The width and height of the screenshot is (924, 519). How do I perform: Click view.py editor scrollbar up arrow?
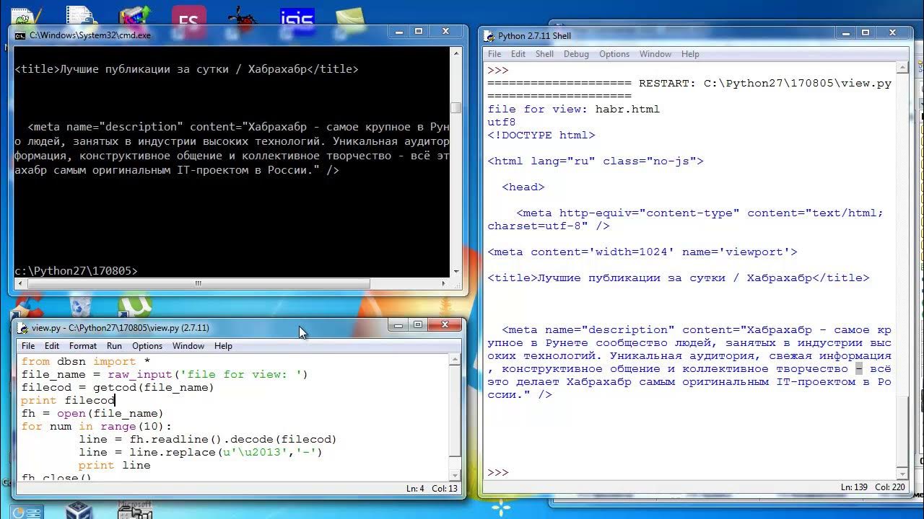(455, 360)
